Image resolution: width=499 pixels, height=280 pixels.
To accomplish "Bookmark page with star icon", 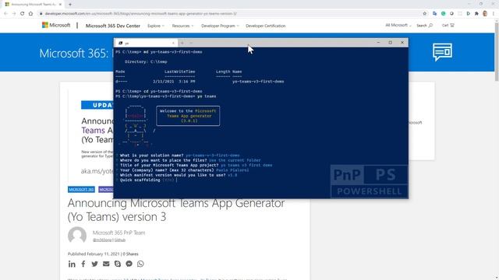I will (424, 14).
